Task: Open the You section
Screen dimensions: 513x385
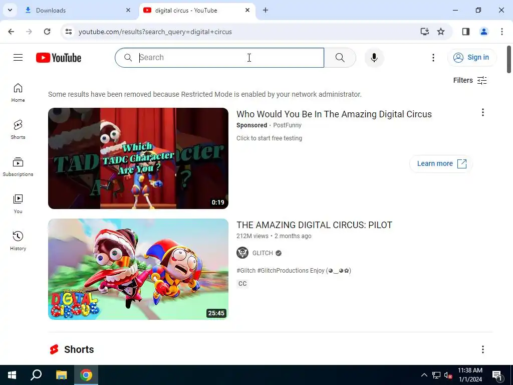Action: pos(18,204)
